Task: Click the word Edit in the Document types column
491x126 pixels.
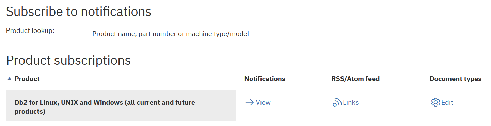Action: click(447, 102)
